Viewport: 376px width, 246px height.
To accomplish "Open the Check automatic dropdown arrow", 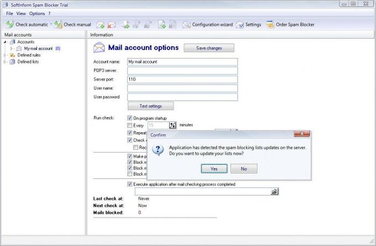I will point(51,24).
